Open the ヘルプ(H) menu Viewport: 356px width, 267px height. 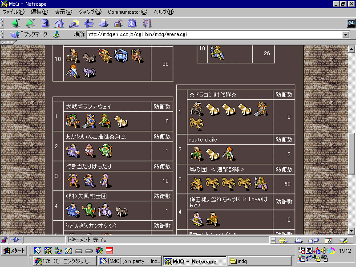(x=163, y=12)
